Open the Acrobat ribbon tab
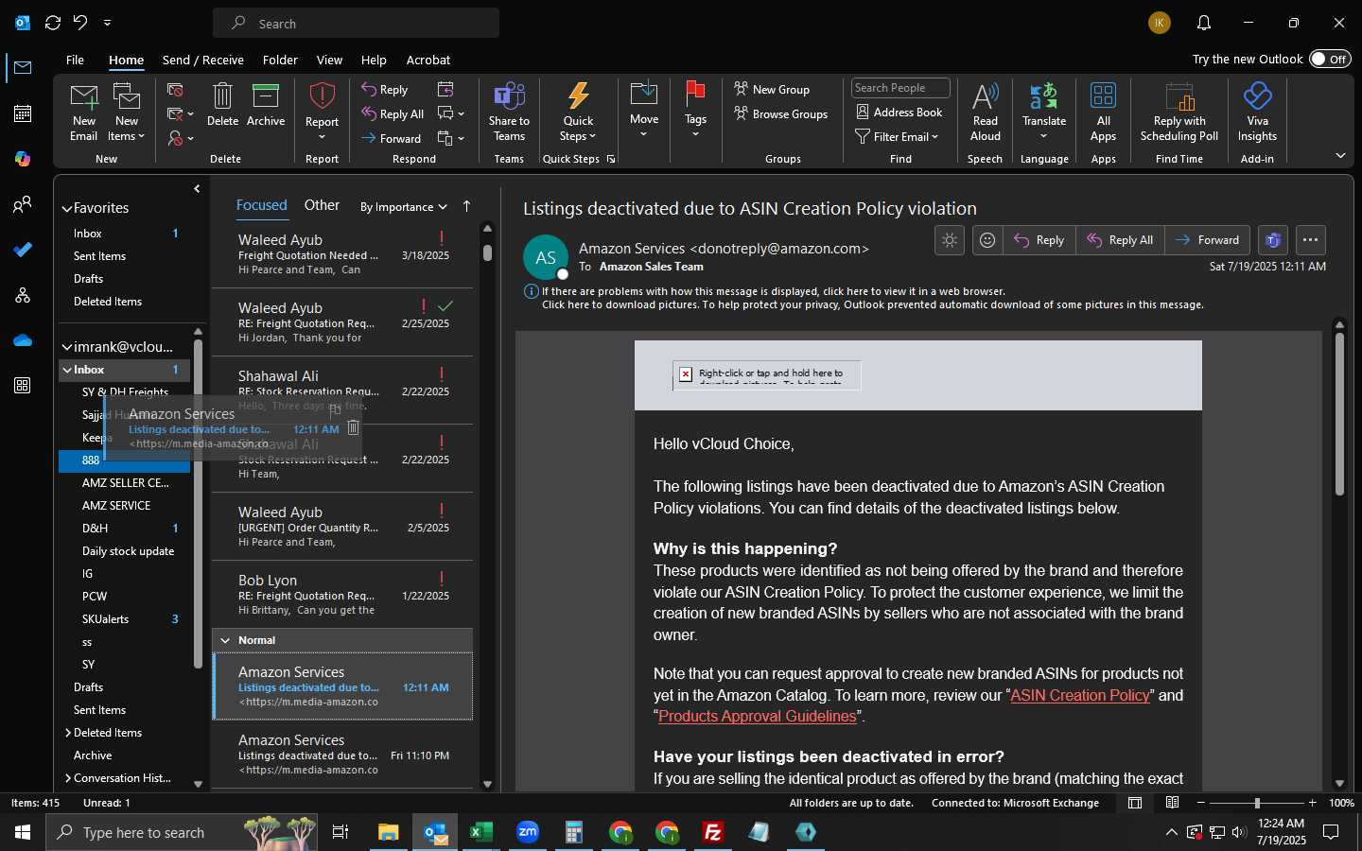 428,60
